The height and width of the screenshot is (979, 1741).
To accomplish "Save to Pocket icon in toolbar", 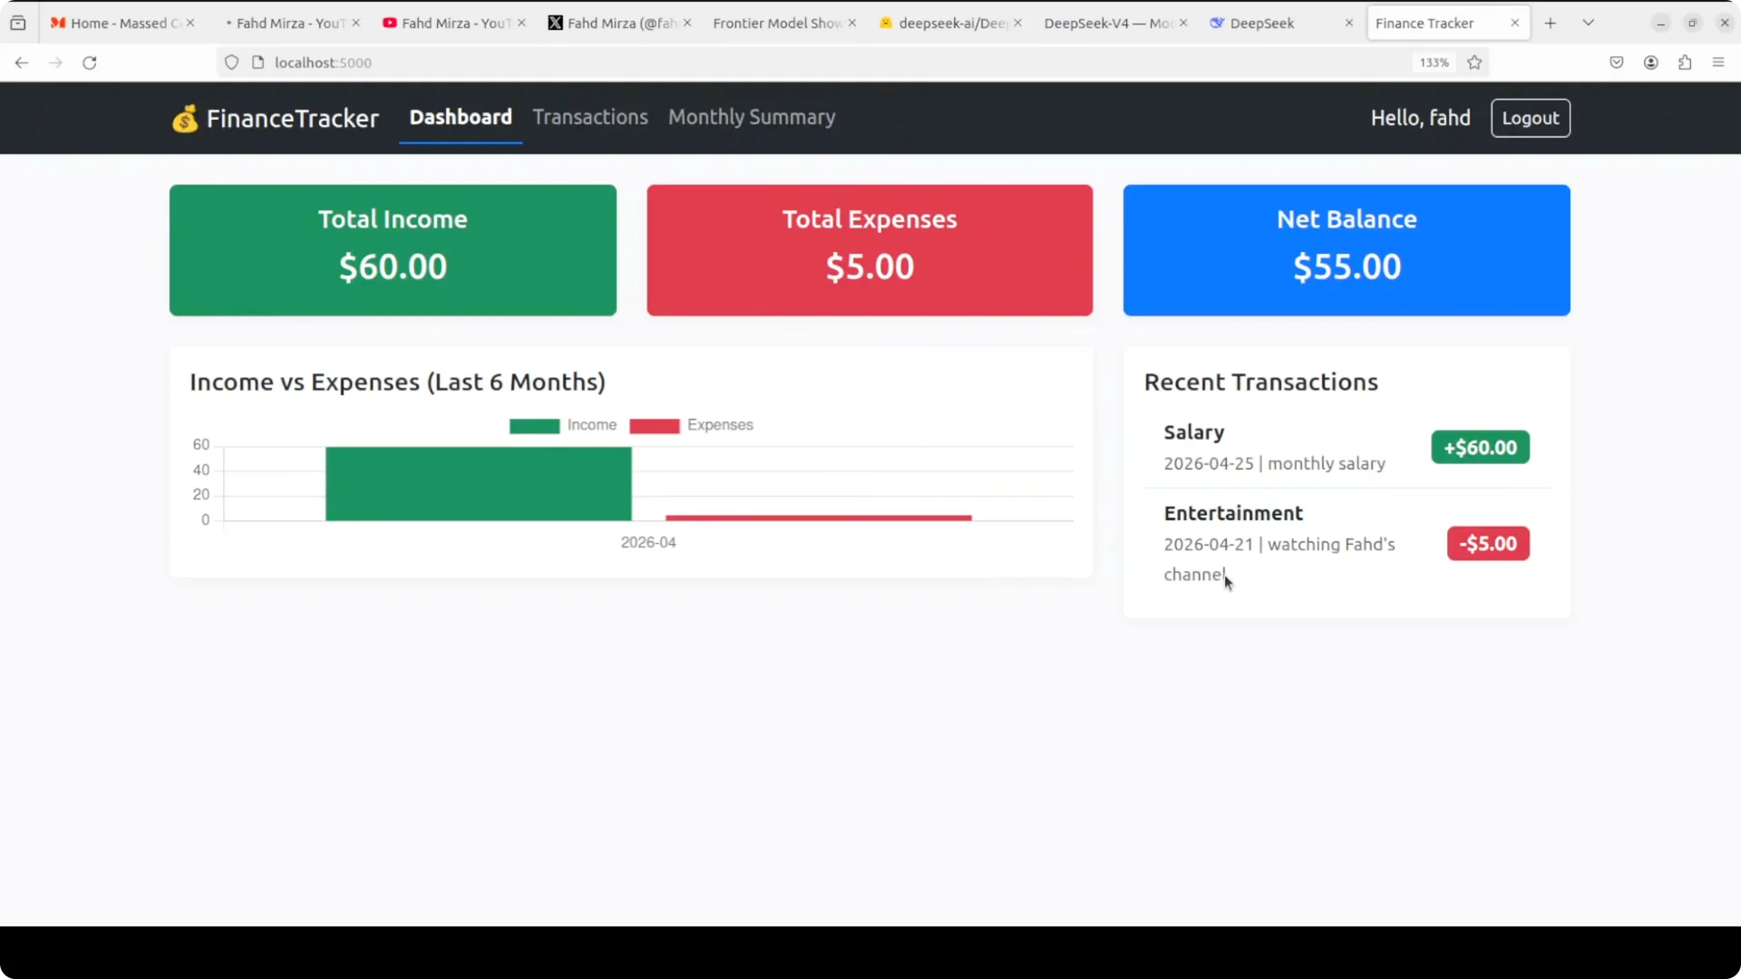I will coord(1617,63).
